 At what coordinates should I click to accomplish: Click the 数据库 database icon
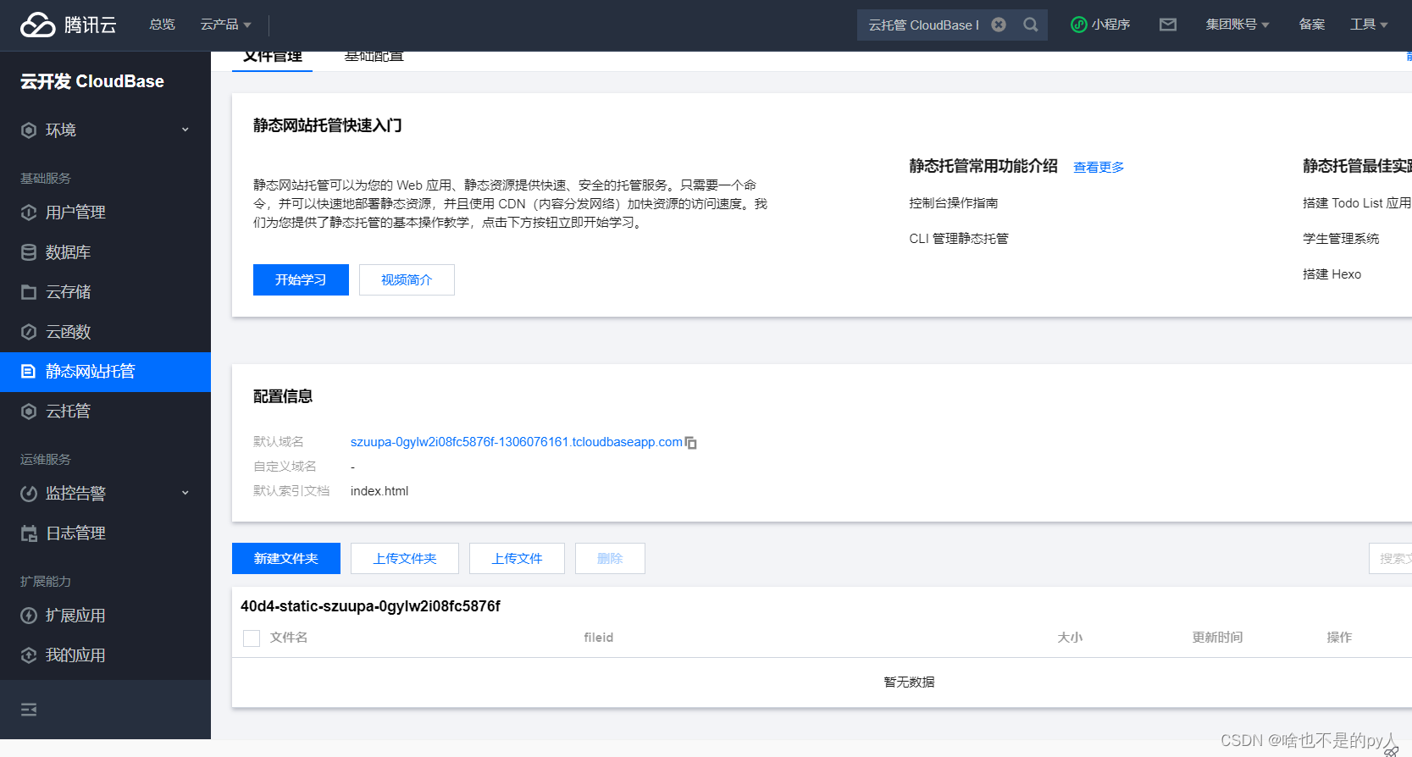(x=29, y=252)
